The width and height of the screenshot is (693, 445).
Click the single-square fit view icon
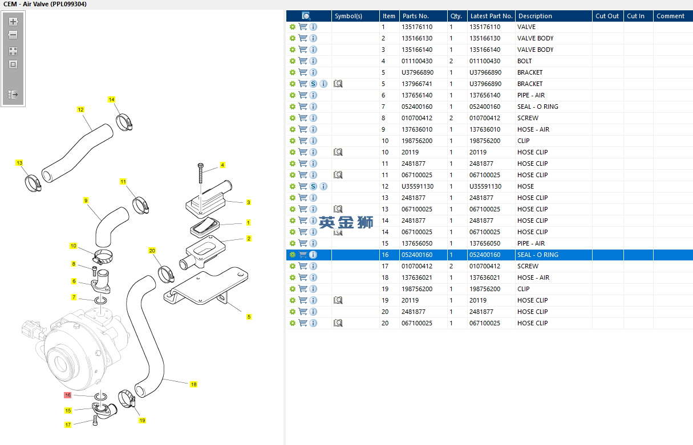coord(13,64)
